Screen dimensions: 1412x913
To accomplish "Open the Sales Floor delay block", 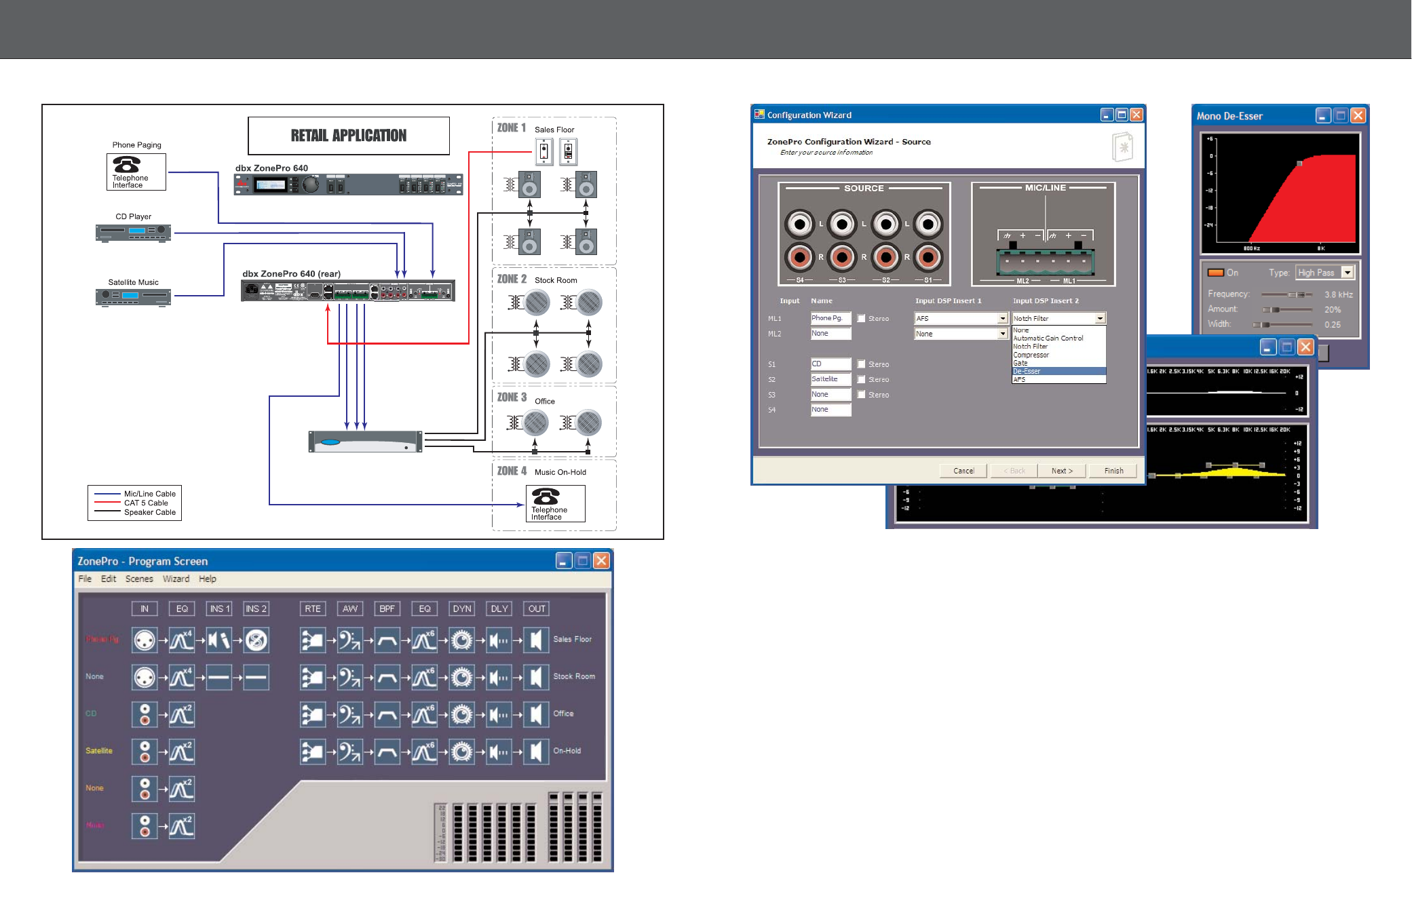I will (x=499, y=640).
